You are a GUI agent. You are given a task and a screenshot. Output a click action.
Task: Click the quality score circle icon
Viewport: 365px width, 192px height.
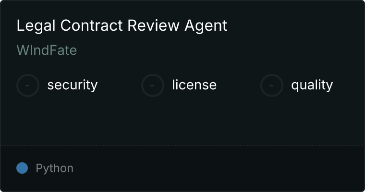[x=272, y=85]
